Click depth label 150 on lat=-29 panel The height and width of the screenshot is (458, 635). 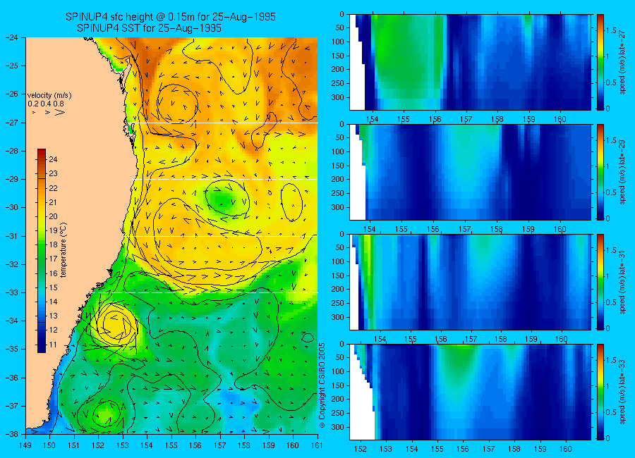pyautogui.click(x=337, y=166)
